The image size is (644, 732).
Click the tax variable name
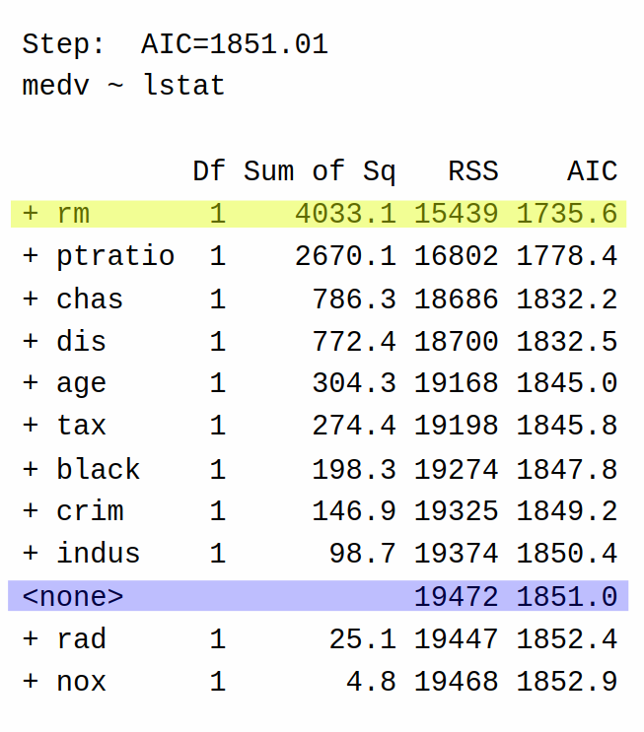click(x=81, y=426)
